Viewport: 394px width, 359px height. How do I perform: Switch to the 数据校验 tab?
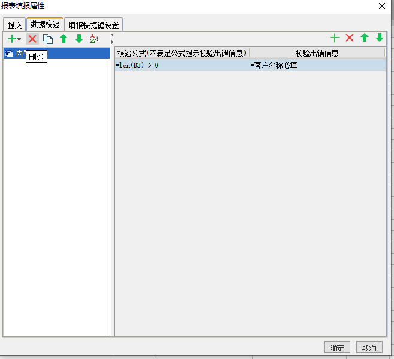point(45,24)
